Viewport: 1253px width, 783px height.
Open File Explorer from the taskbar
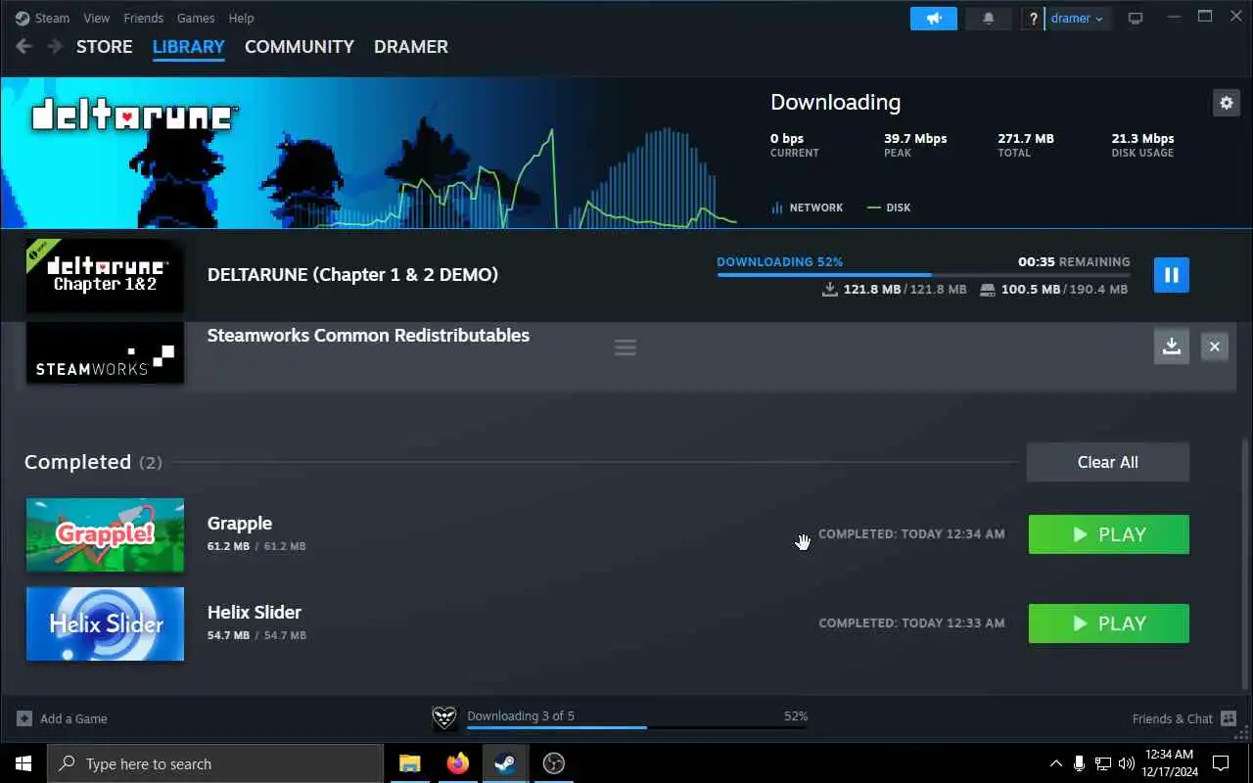[410, 763]
